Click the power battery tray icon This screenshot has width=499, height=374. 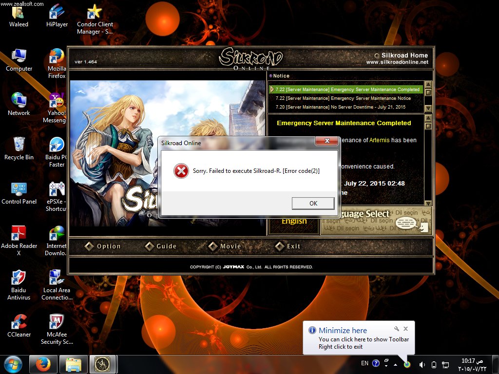[x=434, y=365]
